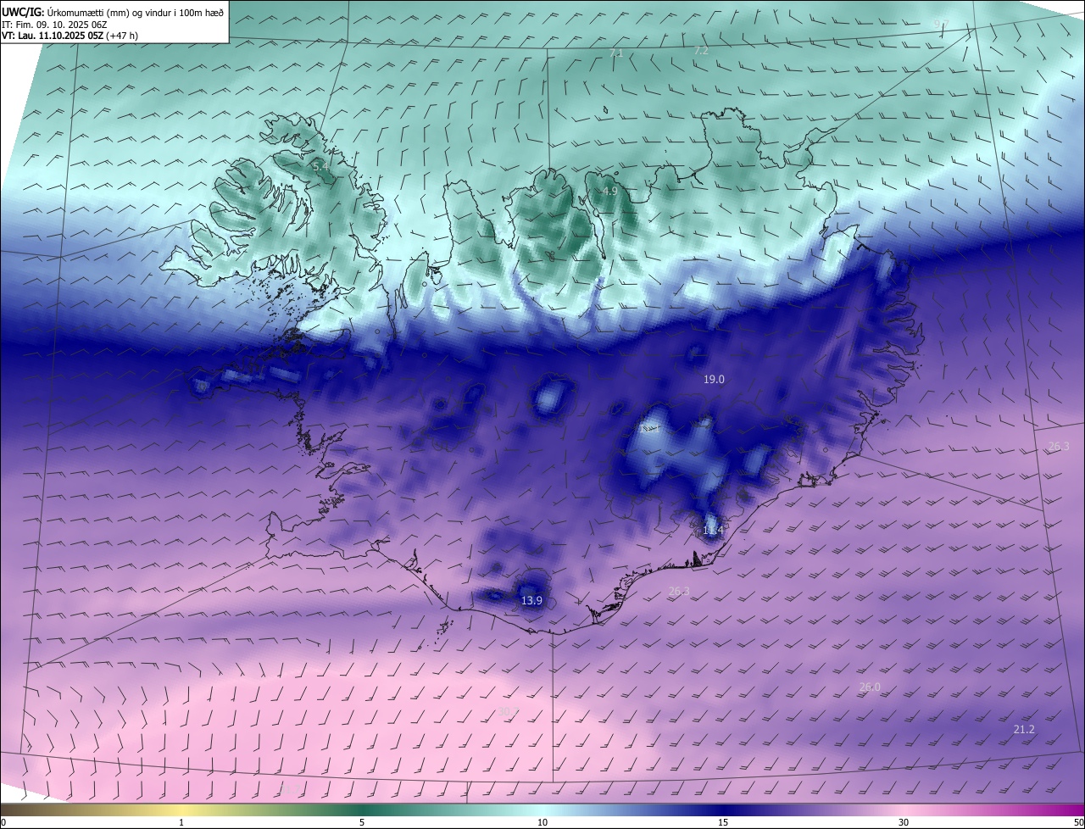Click the colour scale tick labelled 50

pos(1078,822)
